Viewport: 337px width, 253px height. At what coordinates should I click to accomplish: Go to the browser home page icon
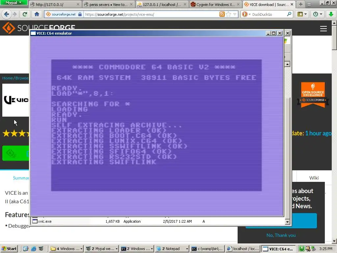click(37, 14)
